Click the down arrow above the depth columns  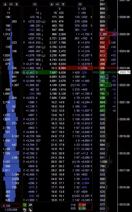52,4
